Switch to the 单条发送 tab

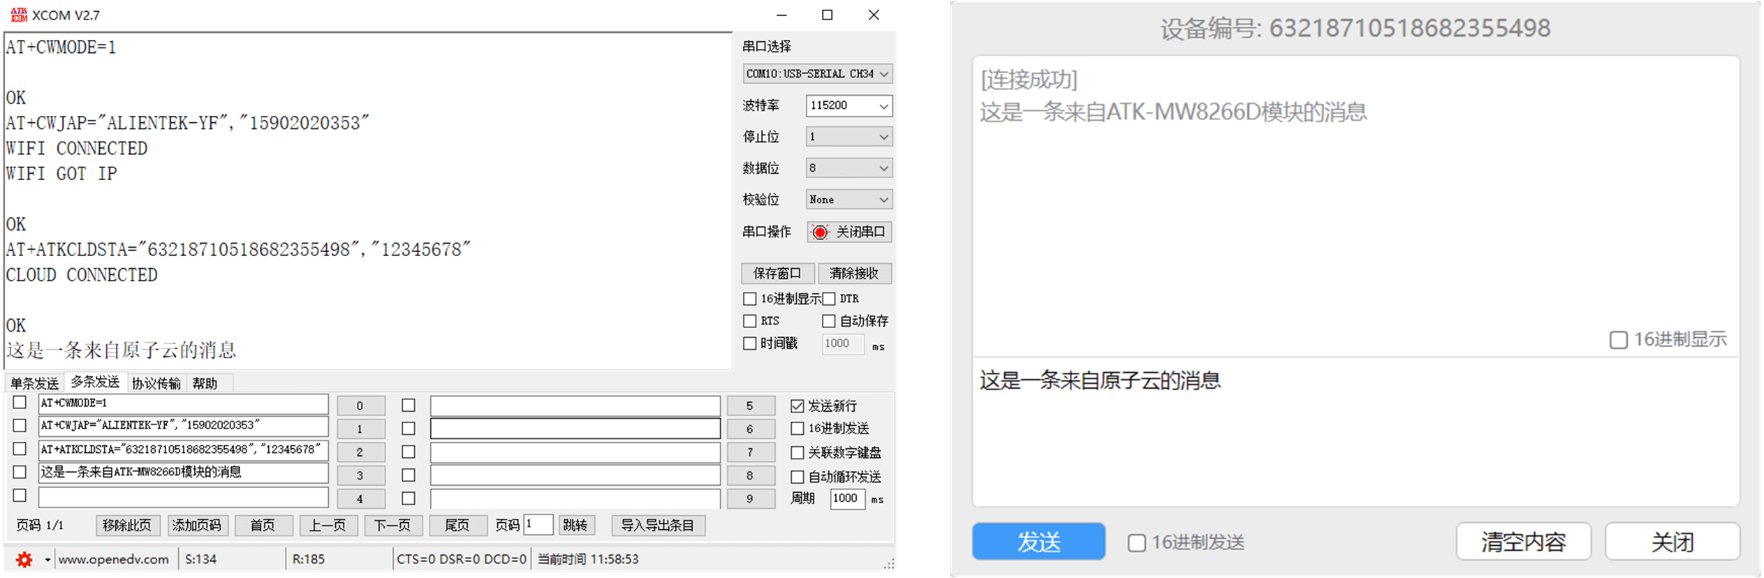(34, 383)
